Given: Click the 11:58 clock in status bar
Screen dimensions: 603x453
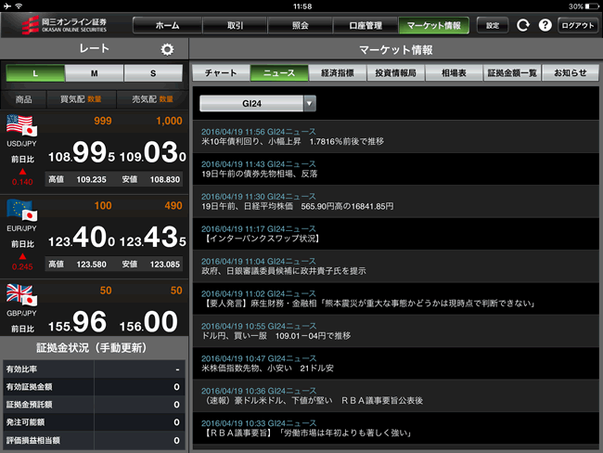Looking at the screenshot, I should (302, 6).
